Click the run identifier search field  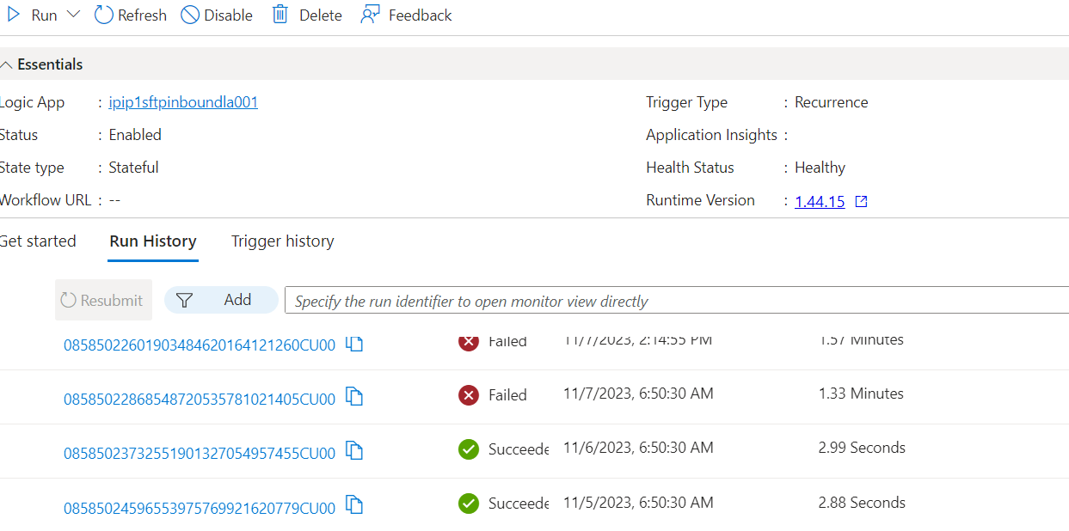pos(602,300)
